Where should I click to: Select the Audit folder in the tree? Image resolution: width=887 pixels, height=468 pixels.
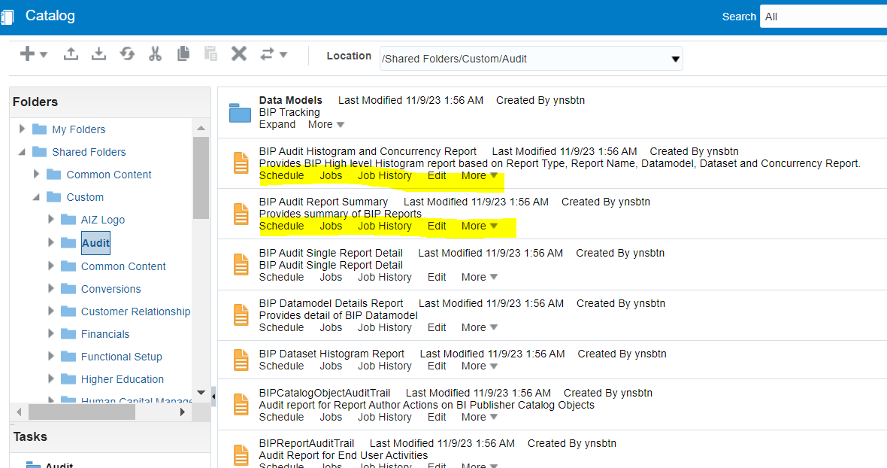[95, 242]
